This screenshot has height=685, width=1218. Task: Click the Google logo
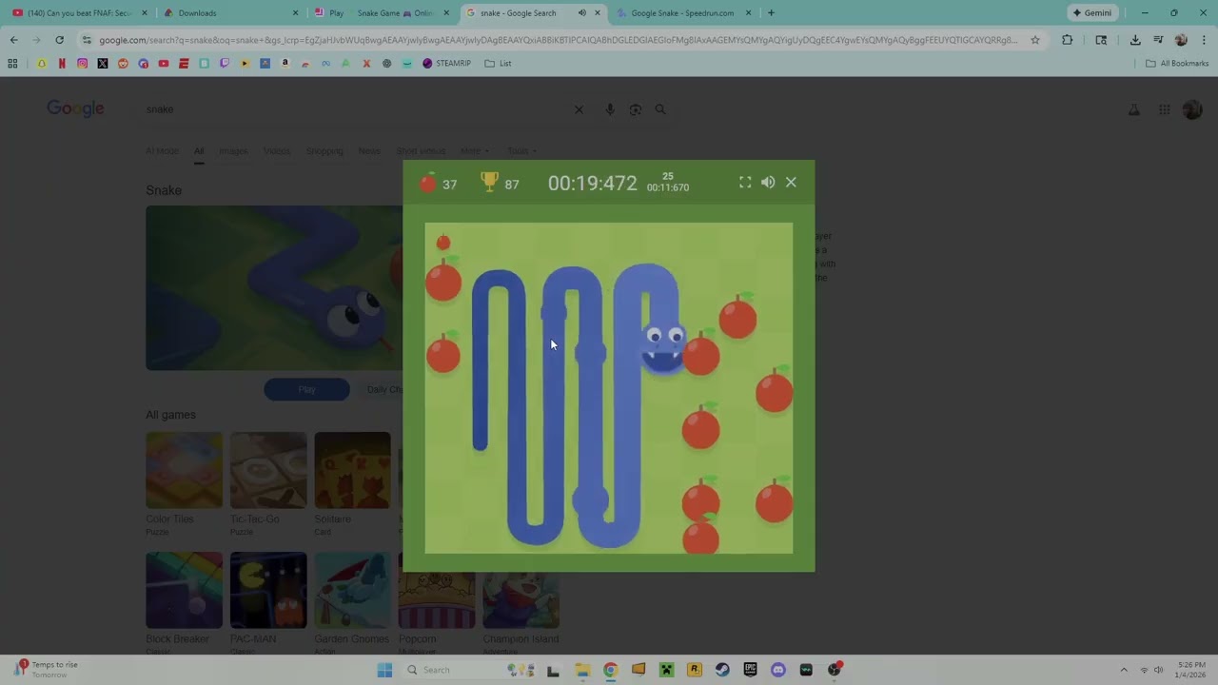pos(75,108)
